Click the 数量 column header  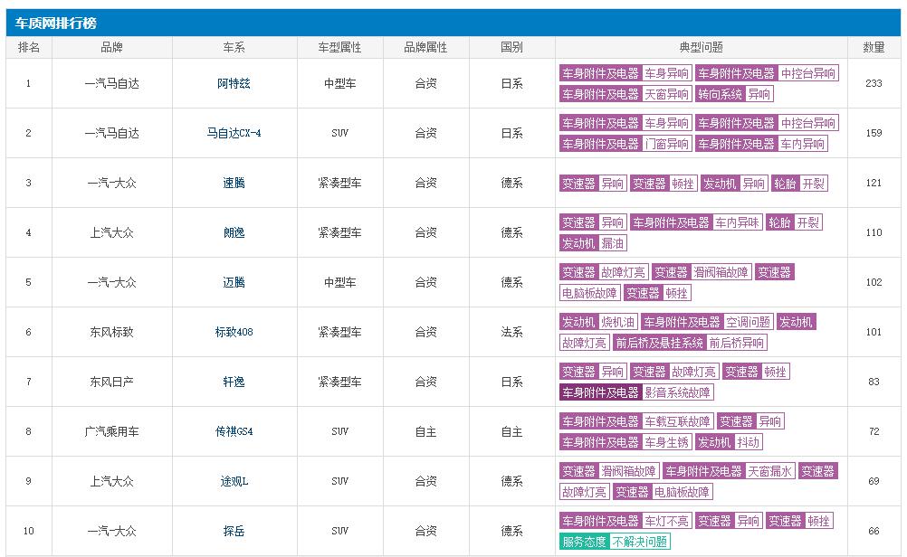coord(874,47)
